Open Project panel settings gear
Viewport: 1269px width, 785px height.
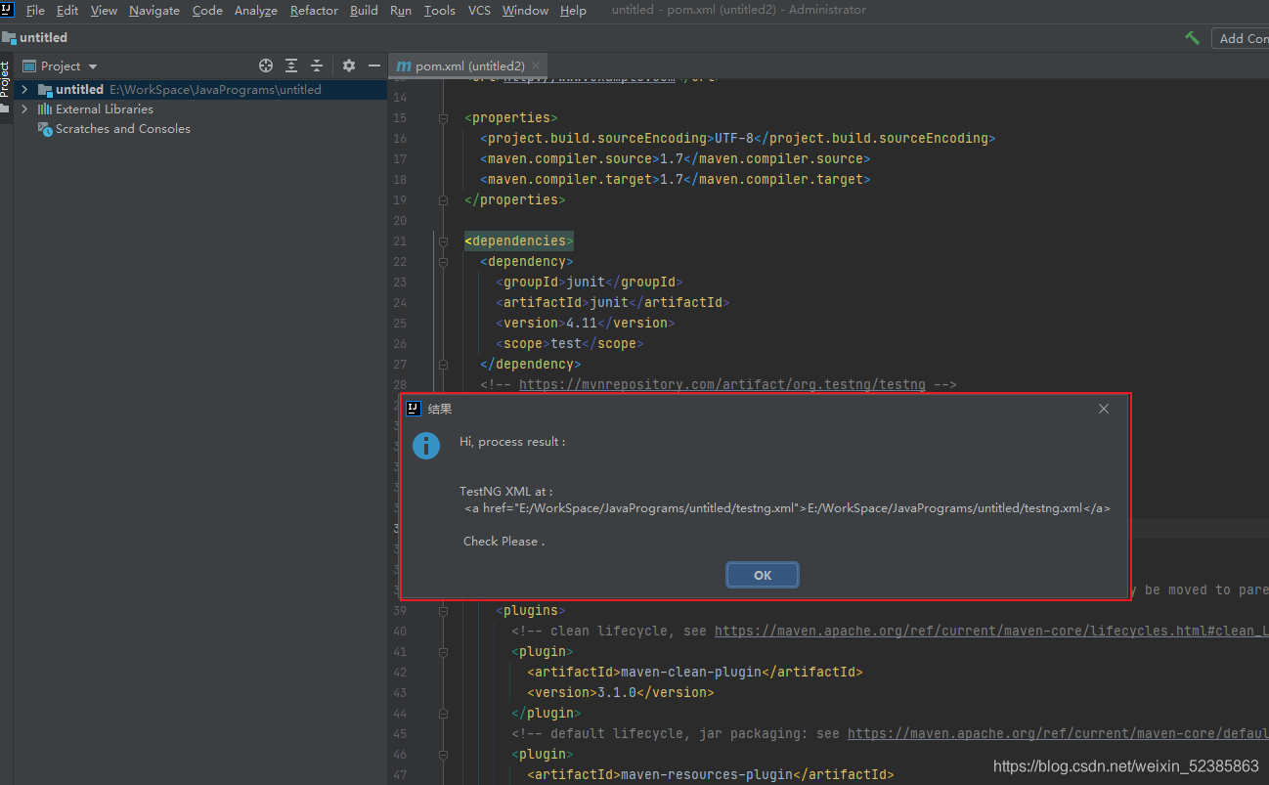349,65
